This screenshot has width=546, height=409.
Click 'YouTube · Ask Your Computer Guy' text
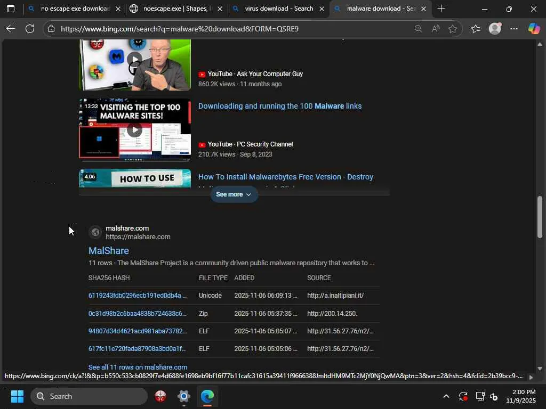pos(255,74)
